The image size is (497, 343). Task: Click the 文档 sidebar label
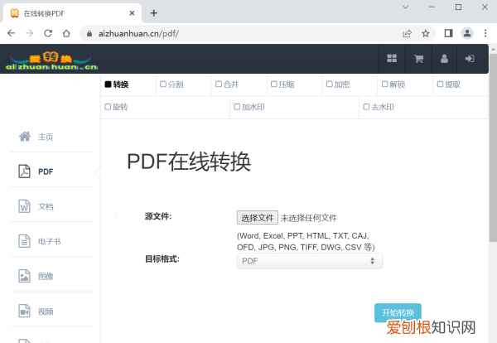pos(46,206)
